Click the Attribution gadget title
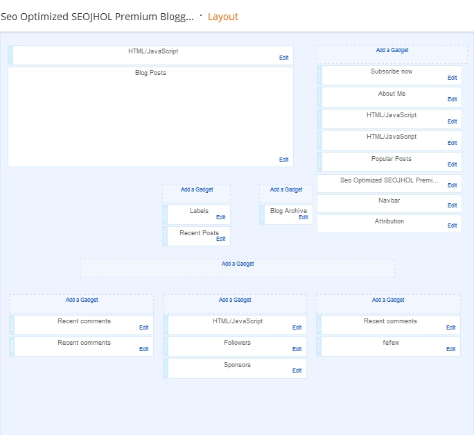The image size is (474, 435). 389,221
